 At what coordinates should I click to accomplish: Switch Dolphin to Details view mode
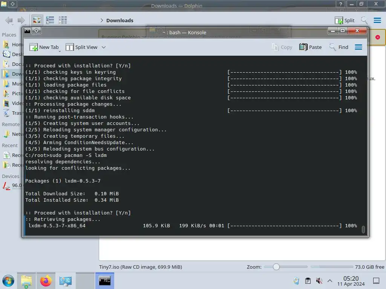[63, 20]
